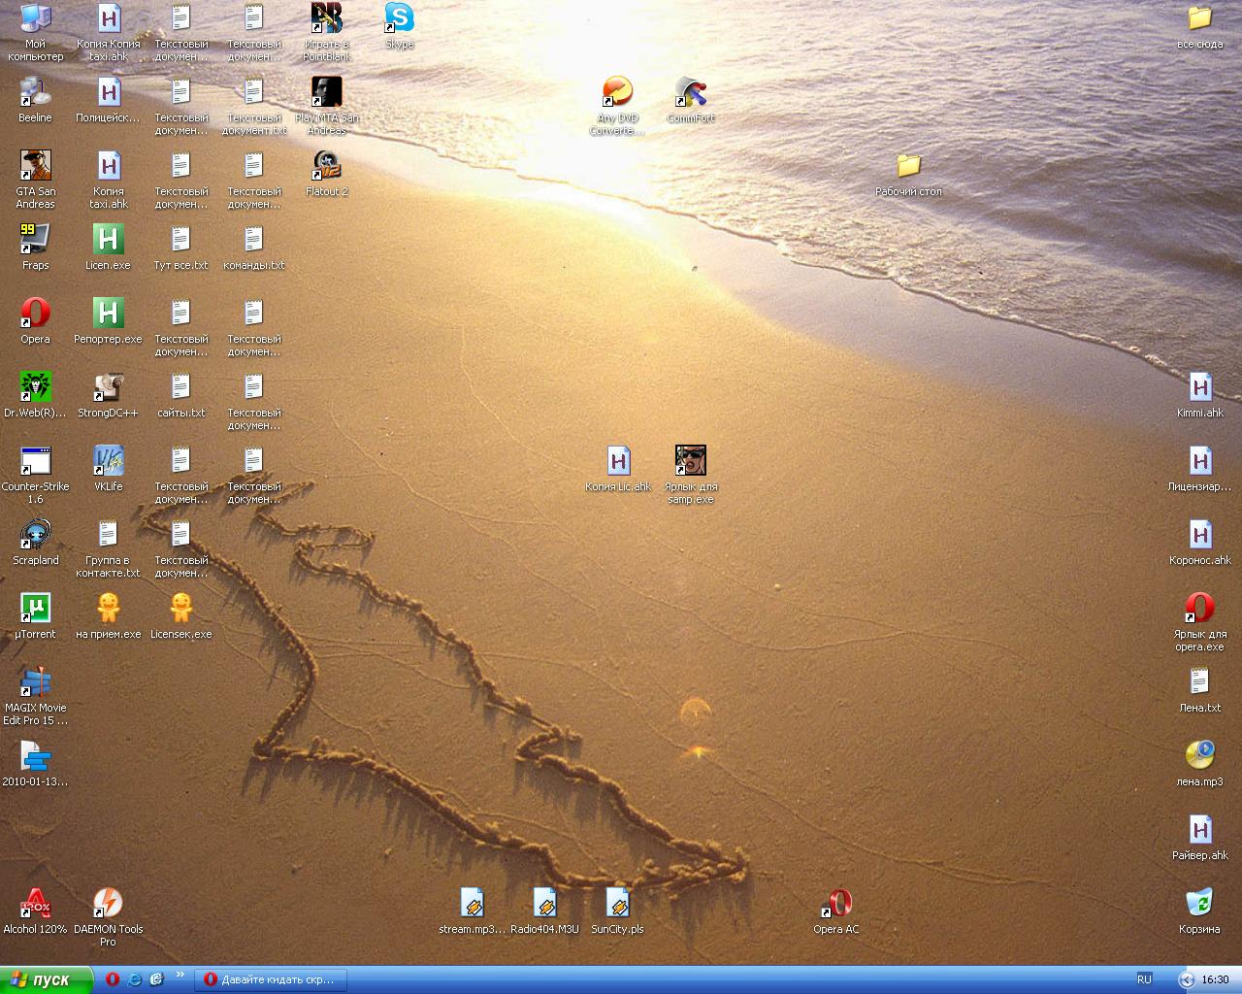Viewport: 1242px width, 994px height.
Task: Switch to the Давайте кидать скр... taskbar window
Action: pos(270,979)
